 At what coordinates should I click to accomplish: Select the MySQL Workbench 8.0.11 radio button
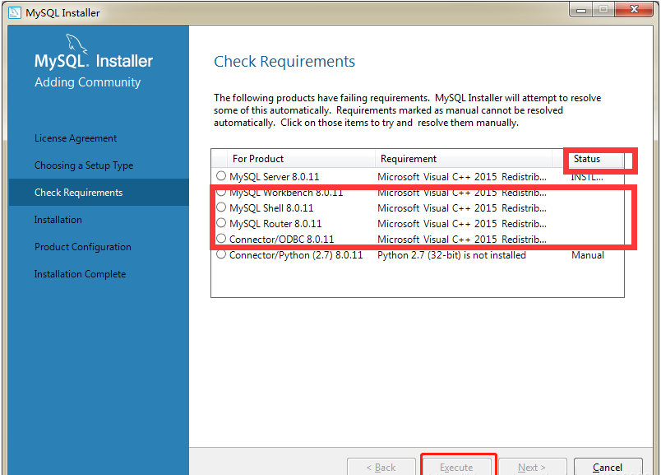pos(220,192)
